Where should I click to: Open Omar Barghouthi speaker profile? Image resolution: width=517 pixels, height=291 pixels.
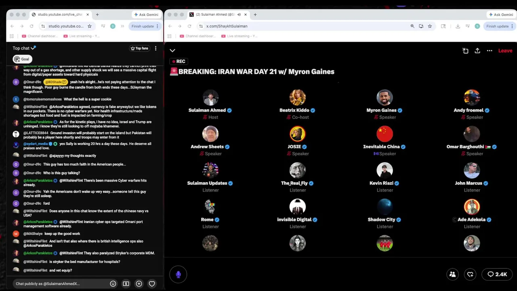tap(472, 134)
